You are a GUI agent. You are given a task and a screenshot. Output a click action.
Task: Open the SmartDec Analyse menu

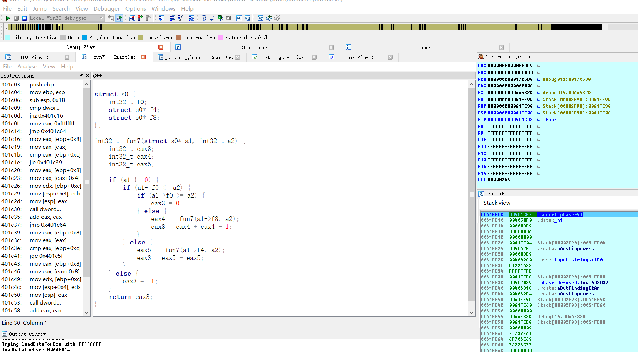(x=27, y=67)
